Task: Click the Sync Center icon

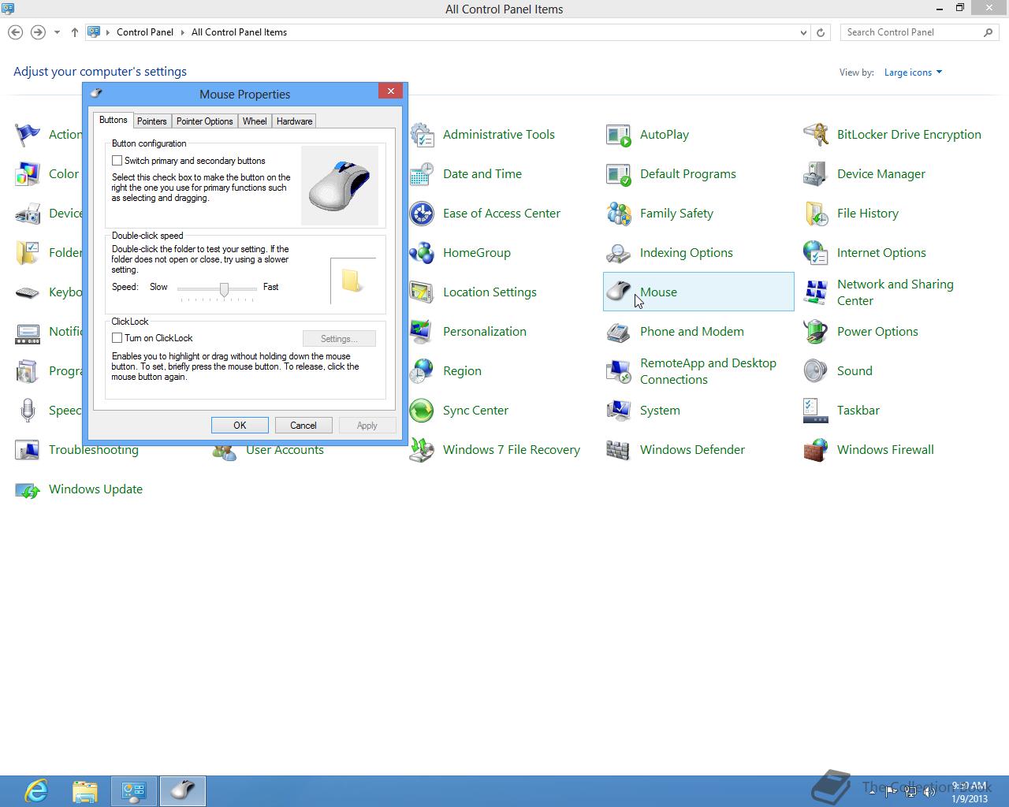Action: click(x=422, y=411)
